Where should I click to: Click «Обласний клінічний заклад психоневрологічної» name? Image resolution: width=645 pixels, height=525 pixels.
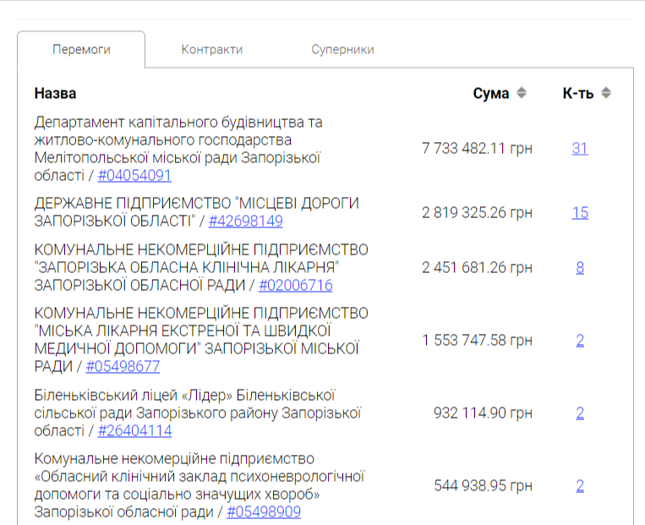tap(200, 485)
